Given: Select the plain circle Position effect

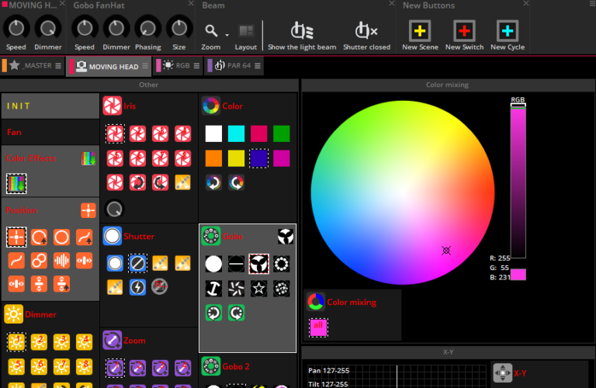Looking at the screenshot, I should pyautogui.click(x=61, y=237).
